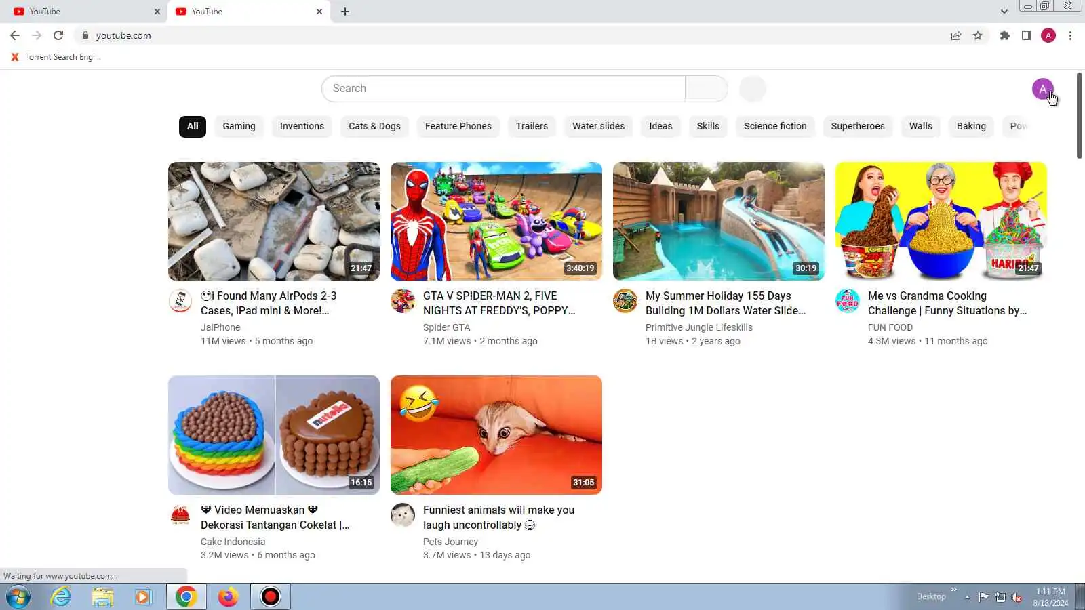Image resolution: width=1085 pixels, height=610 pixels.
Task: Select the Superheroes chip
Action: coord(858,126)
